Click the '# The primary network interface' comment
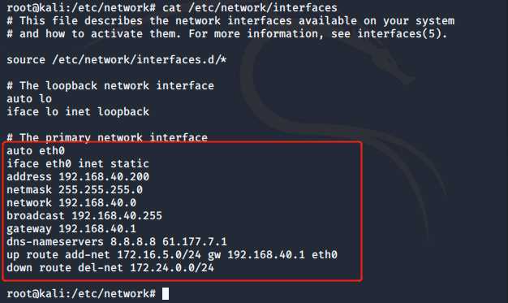The width and height of the screenshot is (508, 303). click(107, 137)
